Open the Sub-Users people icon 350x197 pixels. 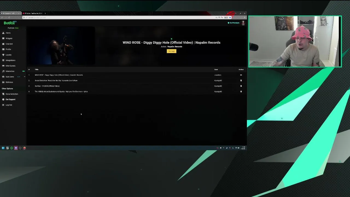(3, 77)
